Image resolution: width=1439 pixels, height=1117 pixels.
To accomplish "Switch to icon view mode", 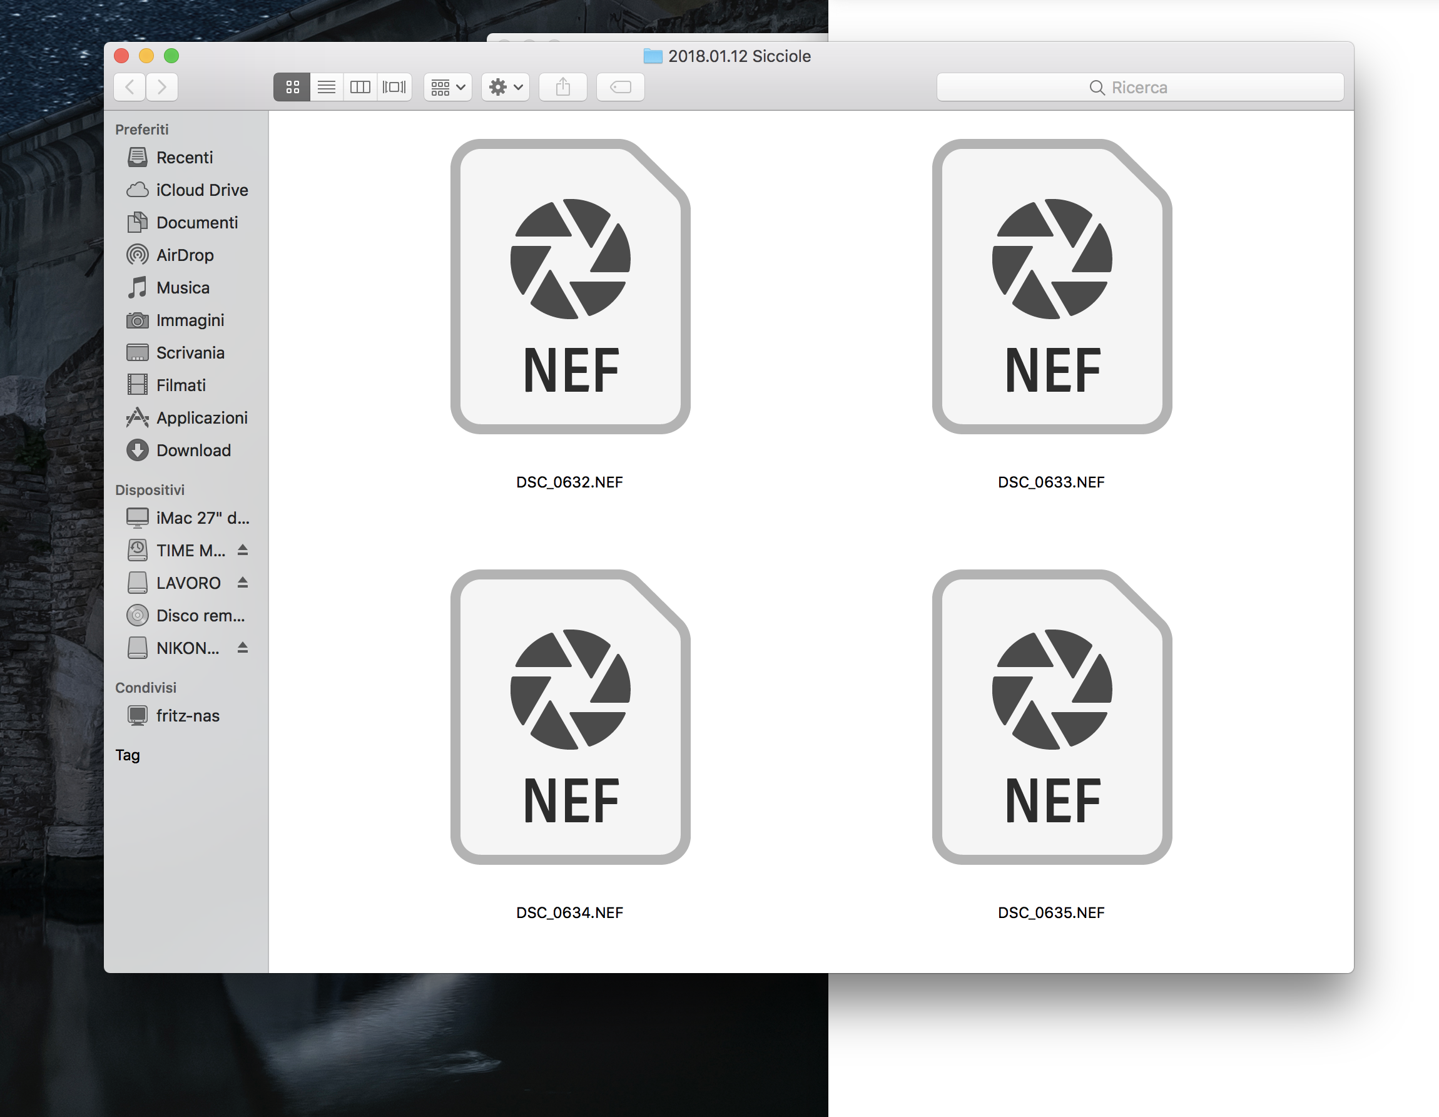I will click(x=292, y=87).
